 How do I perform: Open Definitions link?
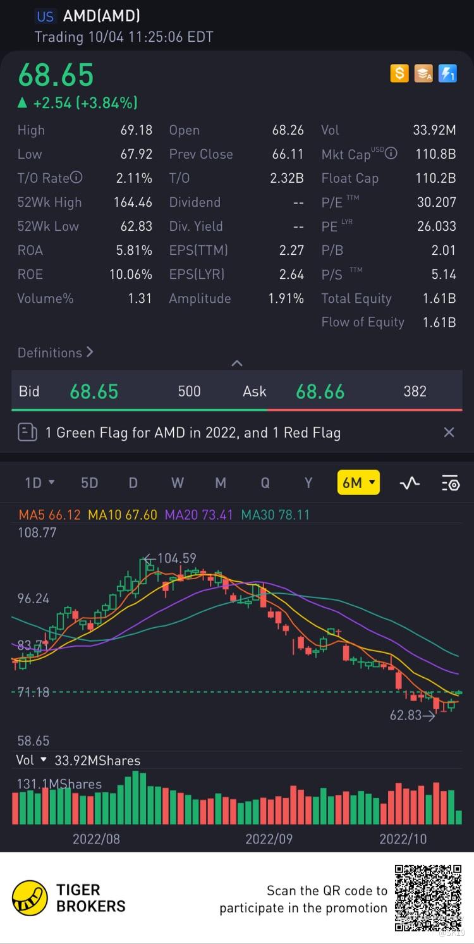click(x=56, y=353)
